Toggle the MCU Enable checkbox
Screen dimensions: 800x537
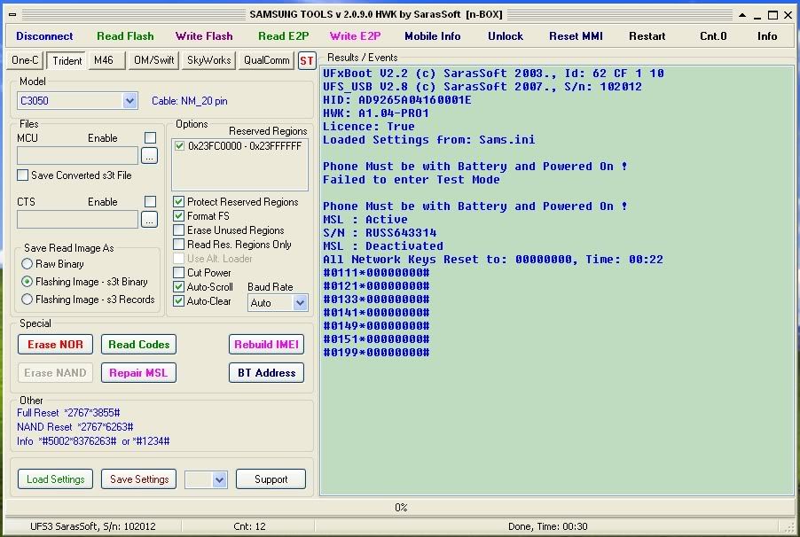click(150, 137)
